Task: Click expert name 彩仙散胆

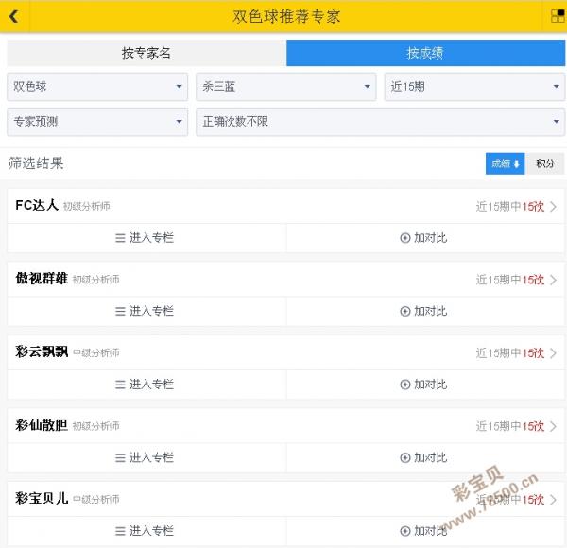Action: (42, 425)
